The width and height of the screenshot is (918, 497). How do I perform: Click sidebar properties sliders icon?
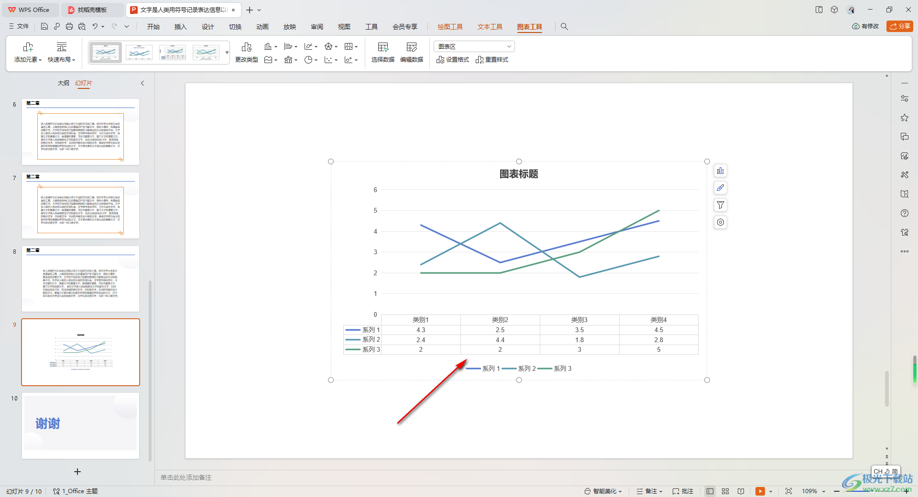[905, 98]
